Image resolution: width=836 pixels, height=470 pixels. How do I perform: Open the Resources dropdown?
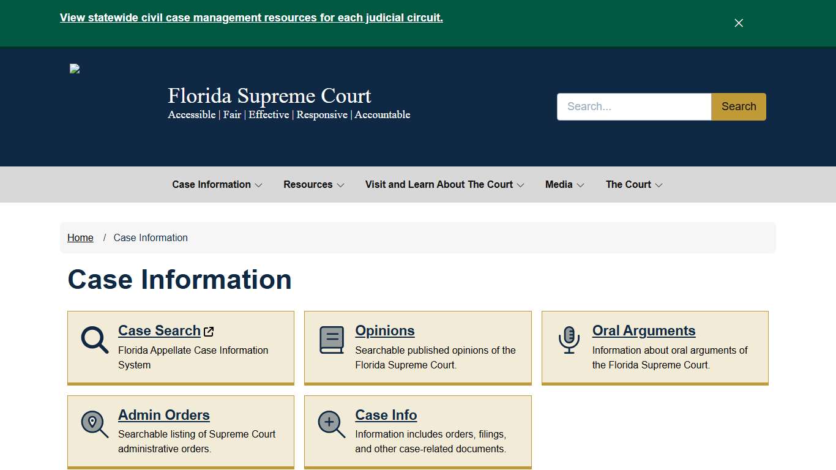[x=313, y=184]
